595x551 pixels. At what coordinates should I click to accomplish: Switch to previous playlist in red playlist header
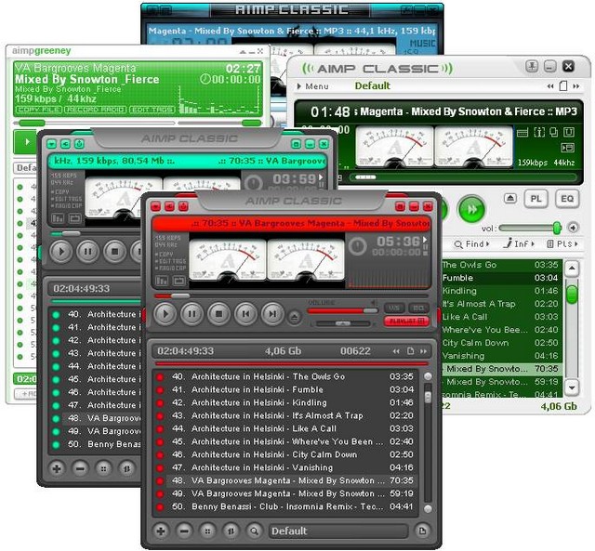[x=396, y=351]
